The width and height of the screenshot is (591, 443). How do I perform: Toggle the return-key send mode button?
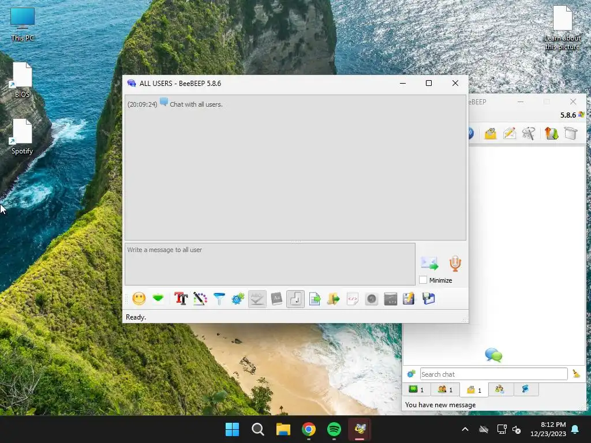pyautogui.click(x=295, y=299)
